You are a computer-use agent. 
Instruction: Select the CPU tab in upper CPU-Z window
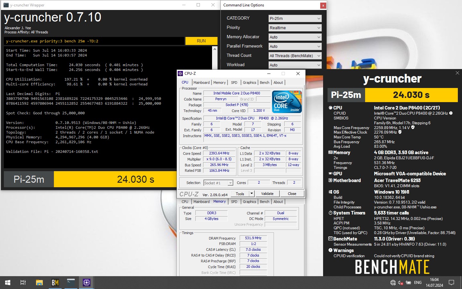click(x=185, y=83)
